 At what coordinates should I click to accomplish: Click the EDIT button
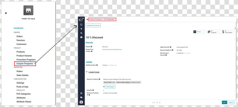pos(224,102)
